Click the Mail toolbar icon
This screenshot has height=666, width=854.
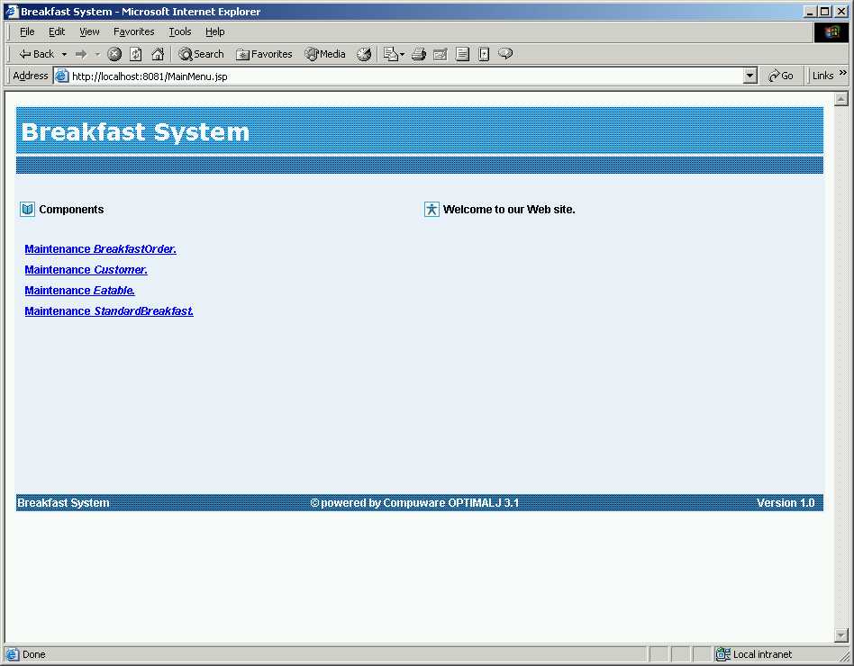point(394,54)
